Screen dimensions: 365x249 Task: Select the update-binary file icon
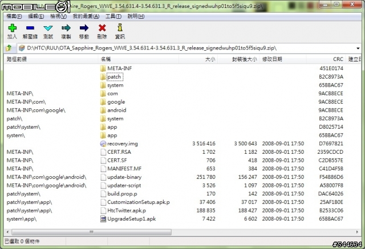[x=103, y=177]
